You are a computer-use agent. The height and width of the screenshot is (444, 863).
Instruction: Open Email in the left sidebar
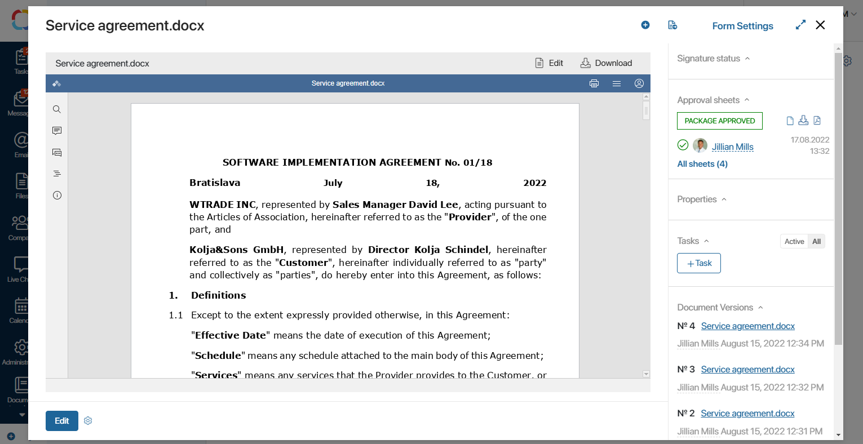point(21,144)
